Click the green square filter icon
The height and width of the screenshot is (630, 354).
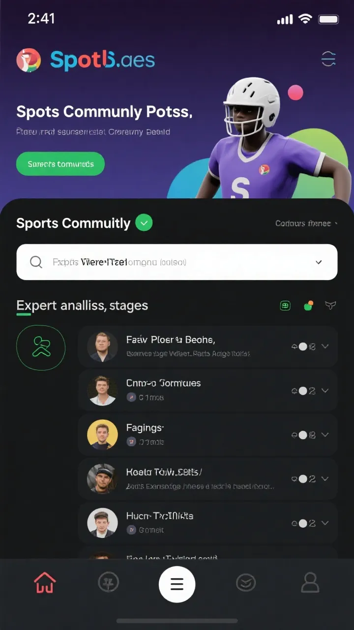(x=285, y=306)
